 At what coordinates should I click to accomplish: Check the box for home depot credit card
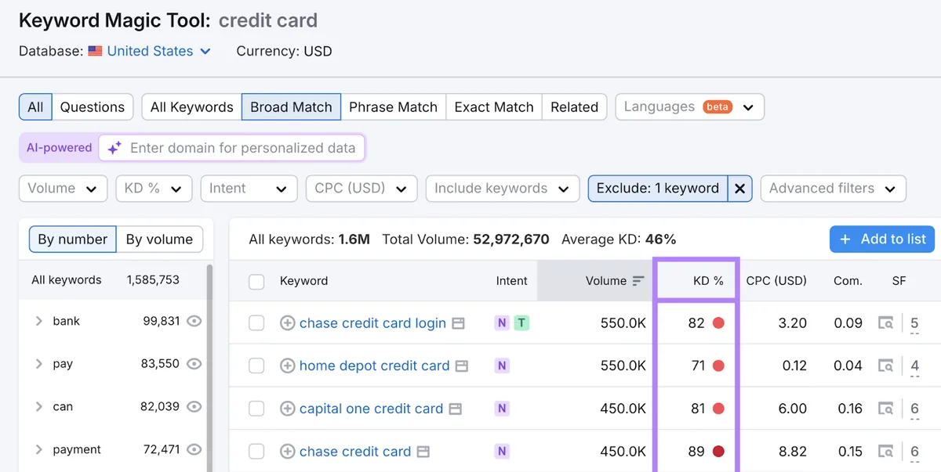coord(256,366)
